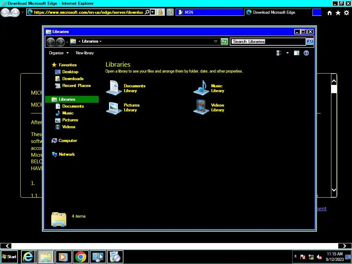The height and width of the screenshot is (264, 352).
Task: Open the Documents Library icon
Action: tap(114, 88)
